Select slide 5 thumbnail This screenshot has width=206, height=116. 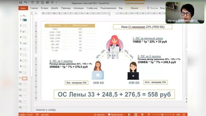point(24,43)
